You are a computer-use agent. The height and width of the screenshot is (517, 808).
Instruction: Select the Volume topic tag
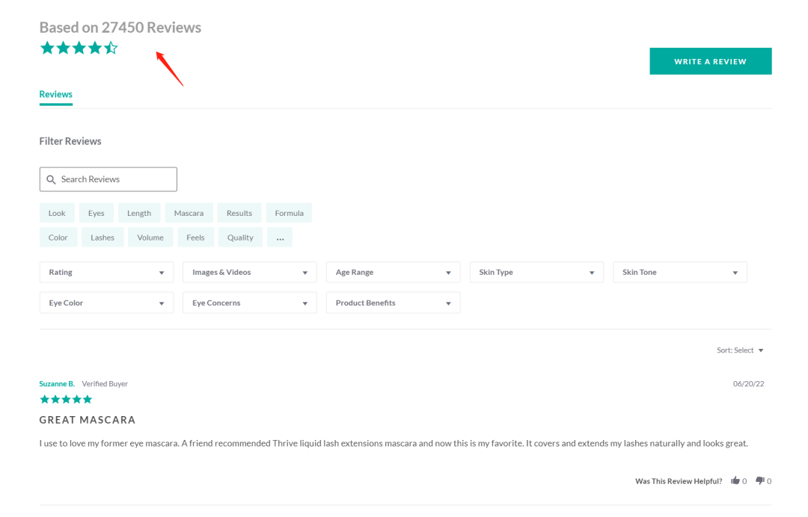tap(150, 238)
